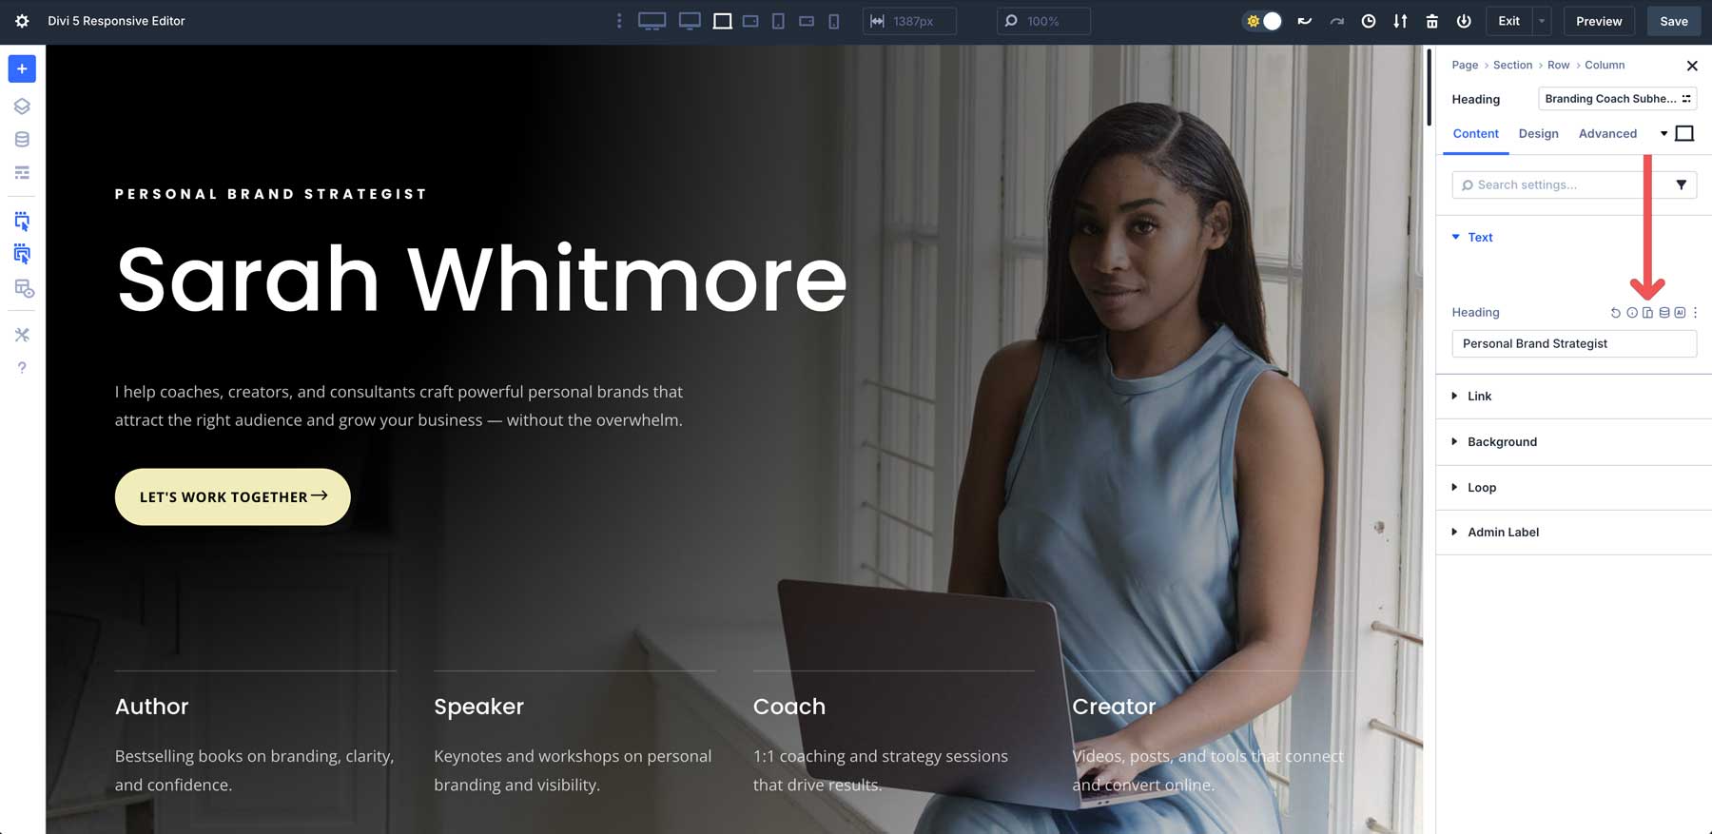Click the blue add module plus button
The width and height of the screenshot is (1712, 834).
[22, 68]
